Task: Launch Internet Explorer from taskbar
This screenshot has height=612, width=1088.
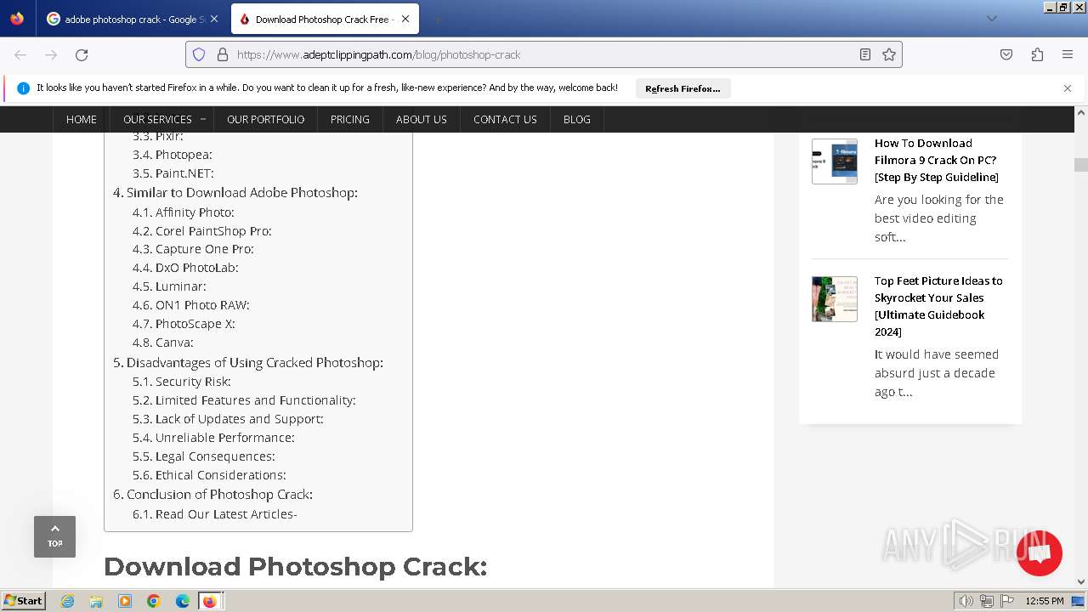Action: 67,601
